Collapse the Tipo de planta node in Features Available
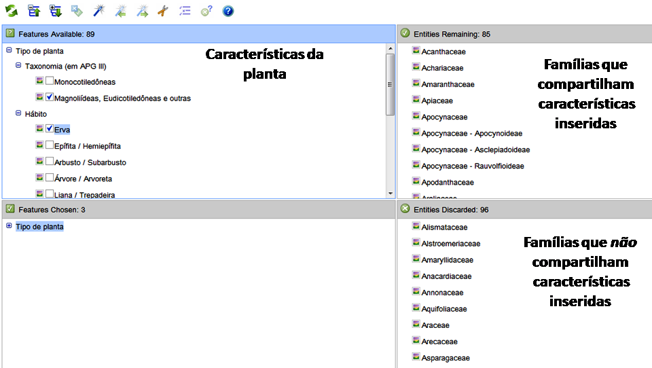The image size is (652, 368). click(x=9, y=50)
